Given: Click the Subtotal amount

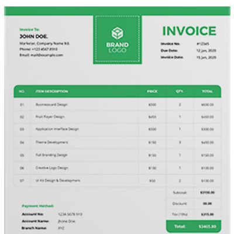Looking at the screenshot, I should [208, 192].
